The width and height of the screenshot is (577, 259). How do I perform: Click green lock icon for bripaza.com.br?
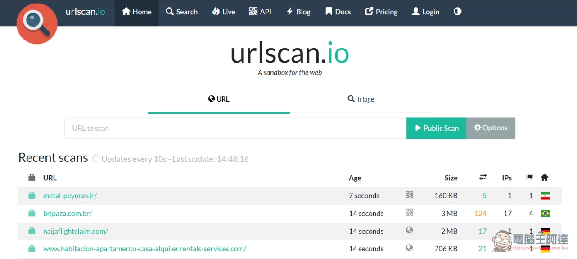click(32, 213)
